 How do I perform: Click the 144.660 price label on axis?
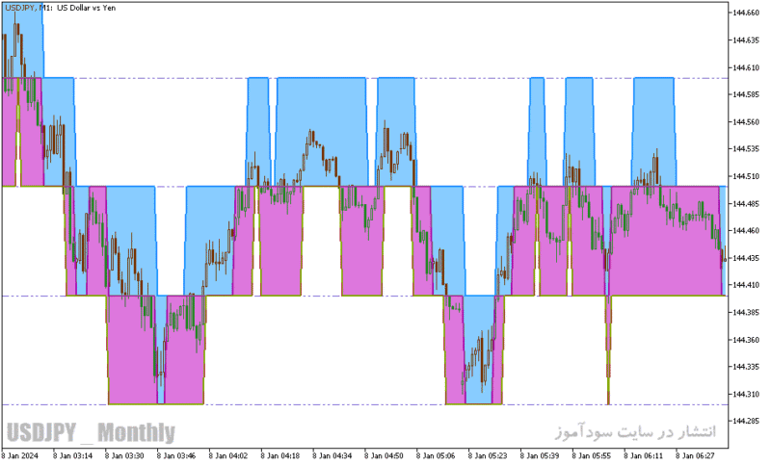pyautogui.click(x=745, y=13)
